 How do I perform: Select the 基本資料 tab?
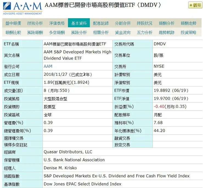(x=79, y=23)
